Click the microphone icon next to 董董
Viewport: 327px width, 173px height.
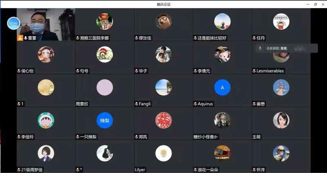(x=25, y=38)
